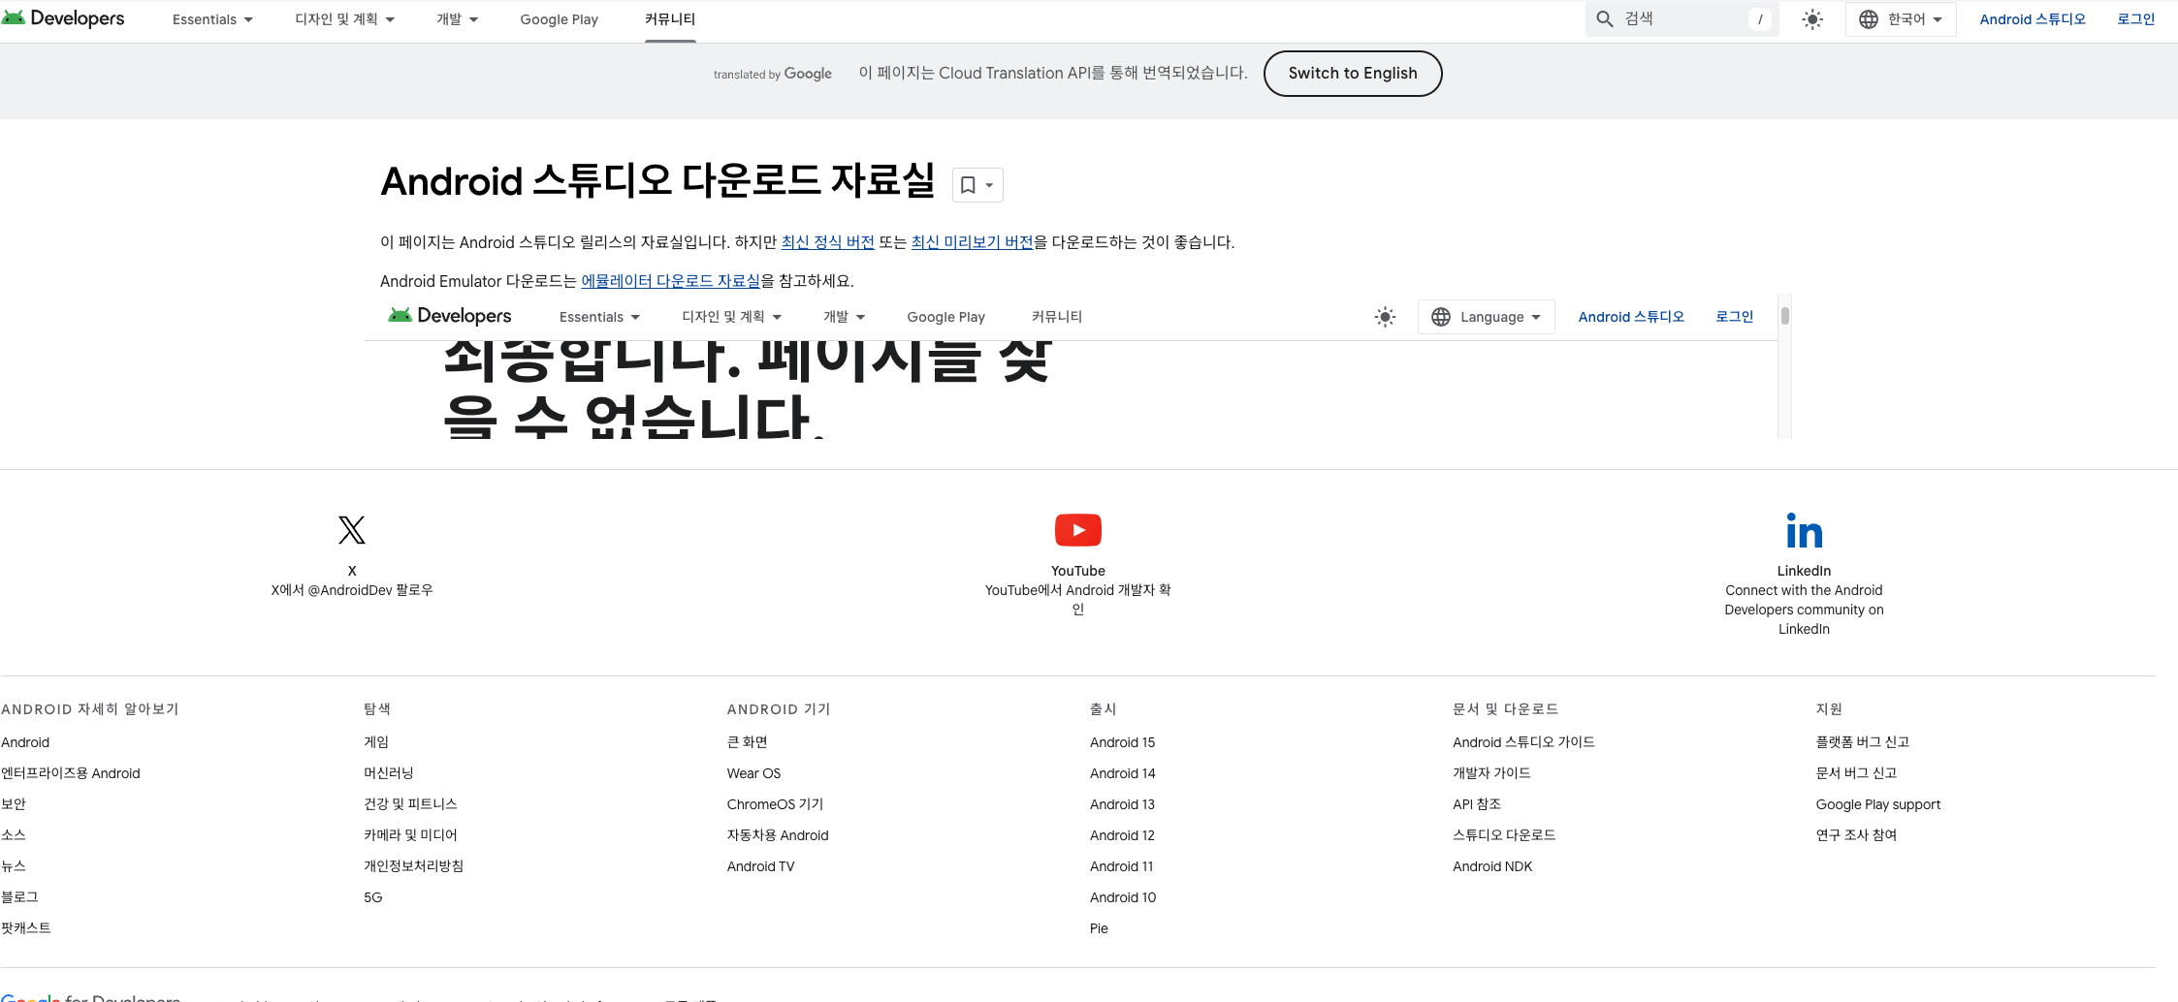Open the 자동차용 Android footer link
Screen dimensions: 2178x1002
coord(778,835)
